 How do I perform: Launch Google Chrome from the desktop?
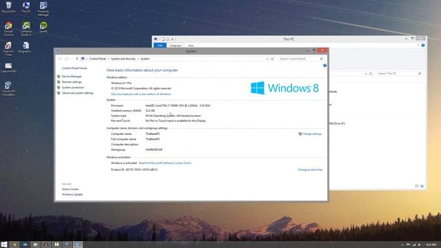(x=8, y=29)
